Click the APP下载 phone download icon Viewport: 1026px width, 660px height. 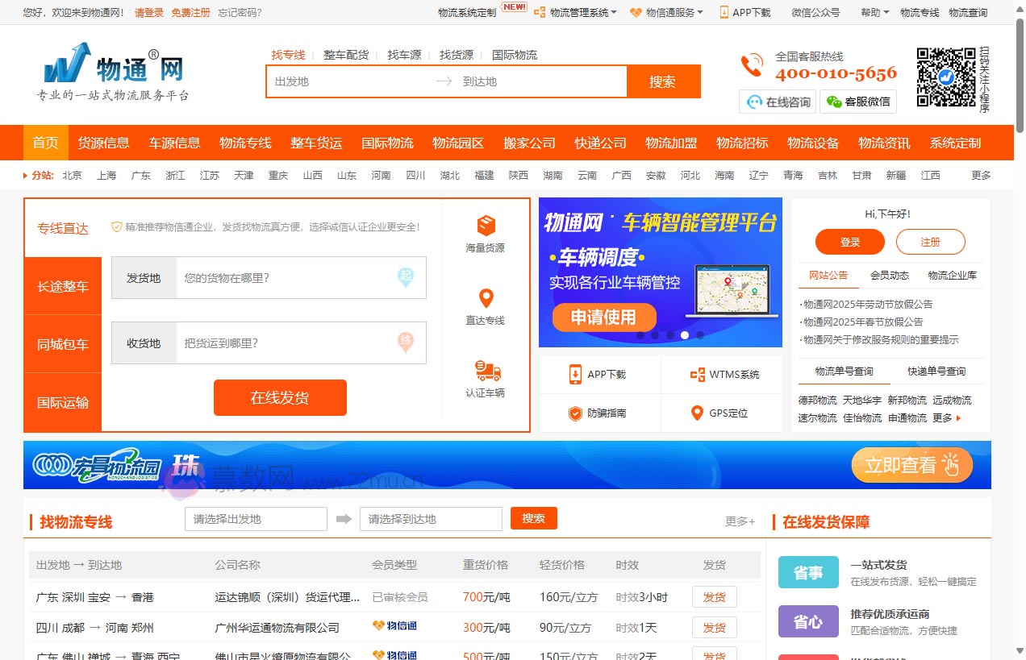click(x=576, y=374)
